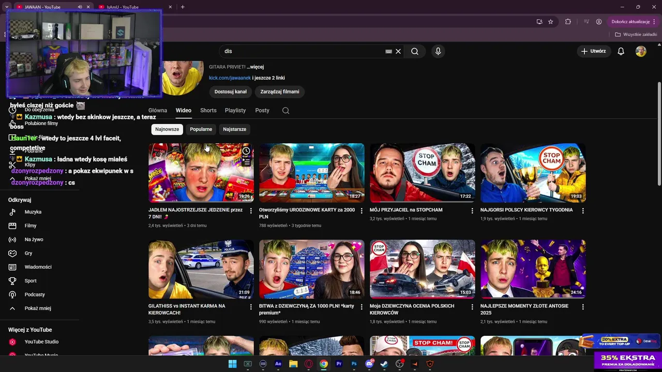Switch to the Shorts channel tab

coord(208,111)
